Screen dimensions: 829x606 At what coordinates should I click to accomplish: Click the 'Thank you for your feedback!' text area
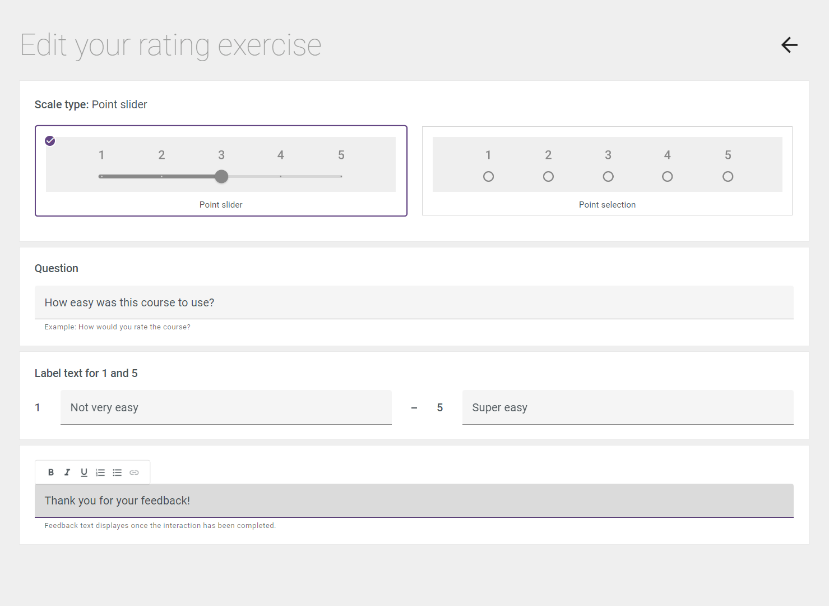(414, 501)
